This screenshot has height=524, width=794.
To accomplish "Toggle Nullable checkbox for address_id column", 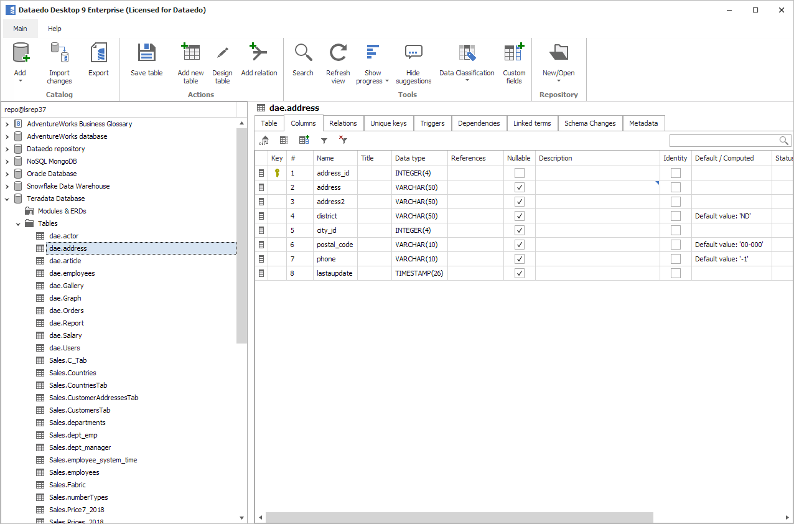I will tap(520, 173).
